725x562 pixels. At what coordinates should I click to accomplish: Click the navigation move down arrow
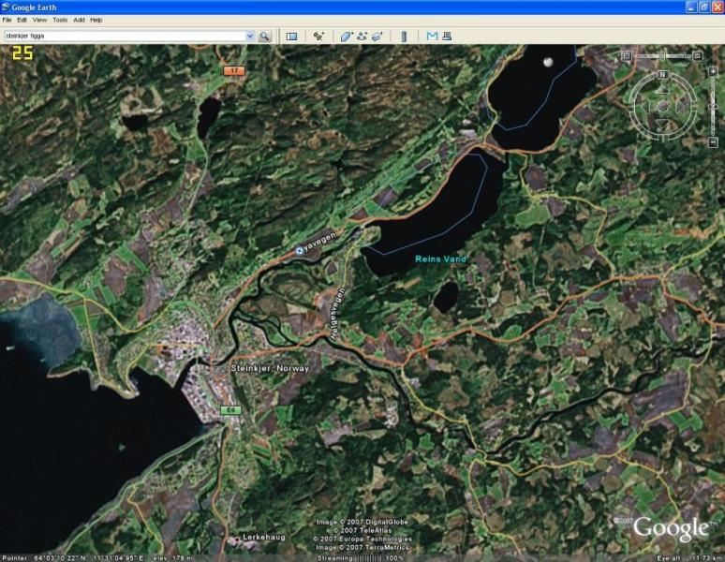[662, 124]
